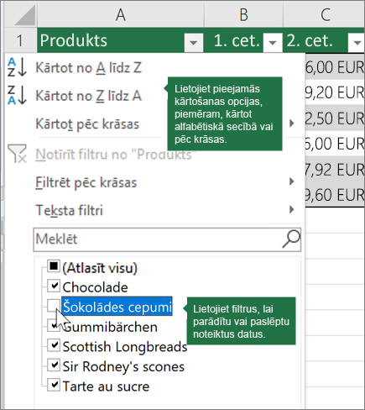Screen dimensions: 365x410
Task: Click the Produkts header cell
Action: 121,40
